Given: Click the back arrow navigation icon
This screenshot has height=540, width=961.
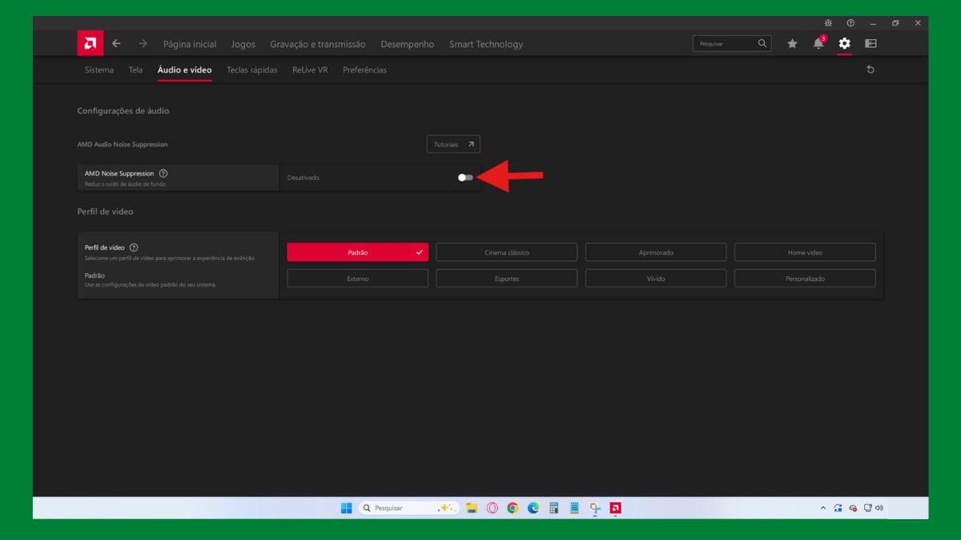Looking at the screenshot, I should click(116, 44).
